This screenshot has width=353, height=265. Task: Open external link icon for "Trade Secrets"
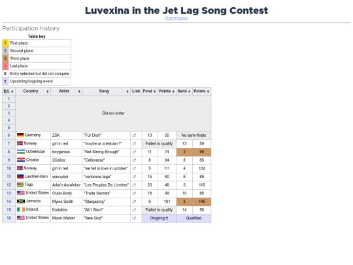click(134, 193)
